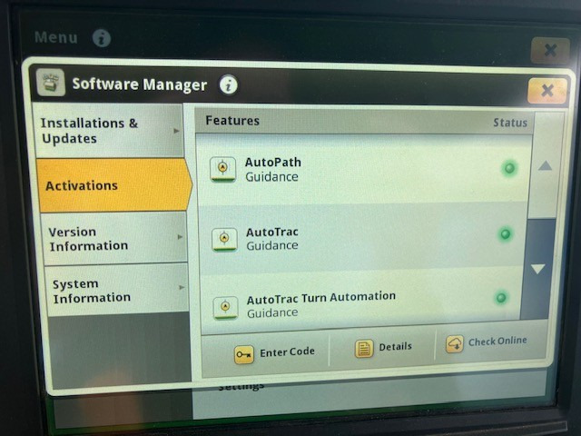Select the AutoPath feature name

[x=272, y=163]
